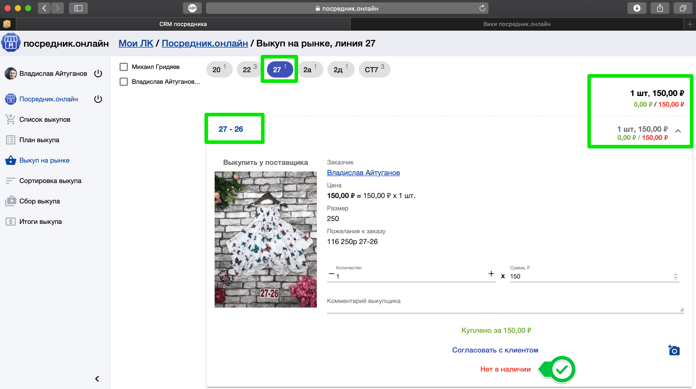
Task: Click power icon next to Посредник.онлайн
Action: pos(98,99)
